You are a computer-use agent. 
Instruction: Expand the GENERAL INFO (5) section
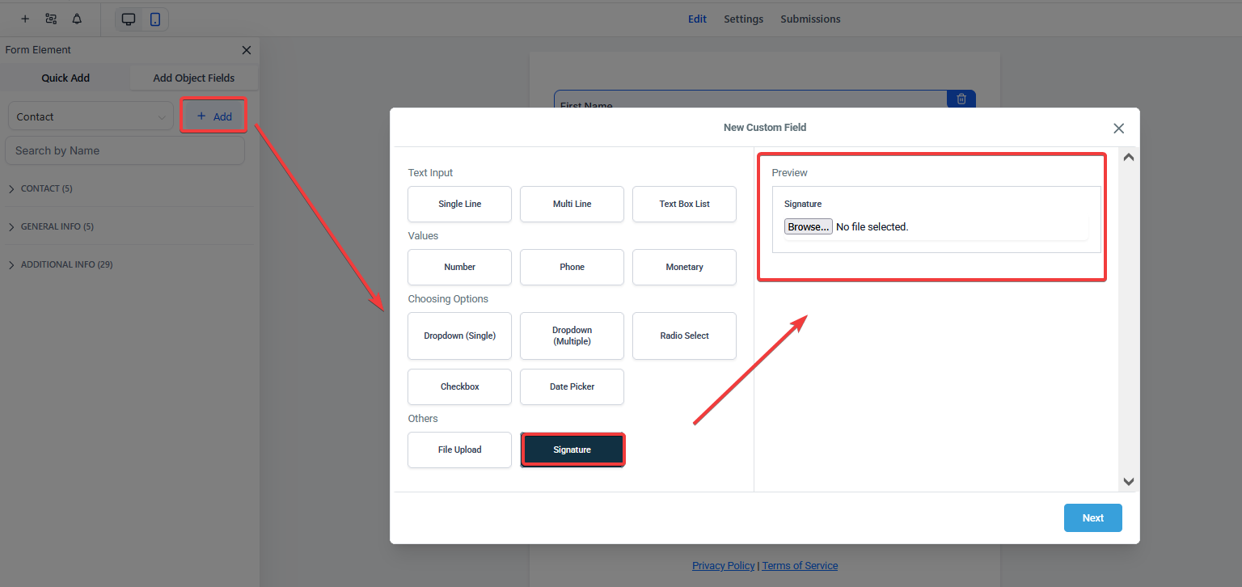(57, 226)
